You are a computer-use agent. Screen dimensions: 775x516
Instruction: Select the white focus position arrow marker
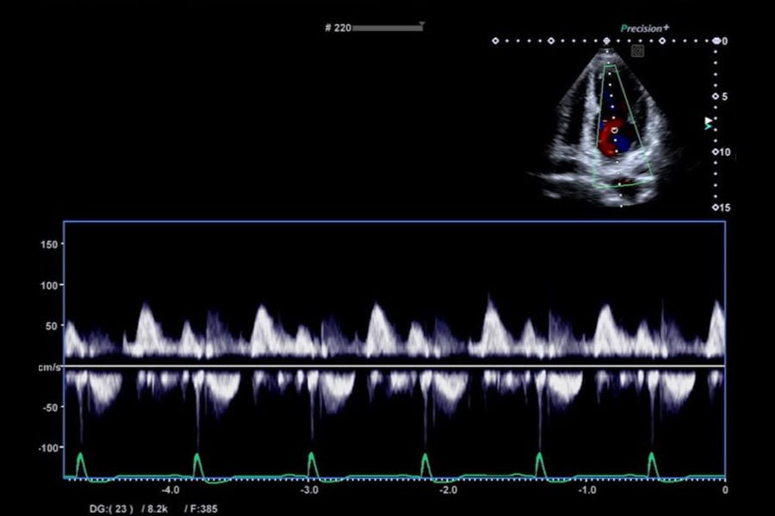coord(709,120)
